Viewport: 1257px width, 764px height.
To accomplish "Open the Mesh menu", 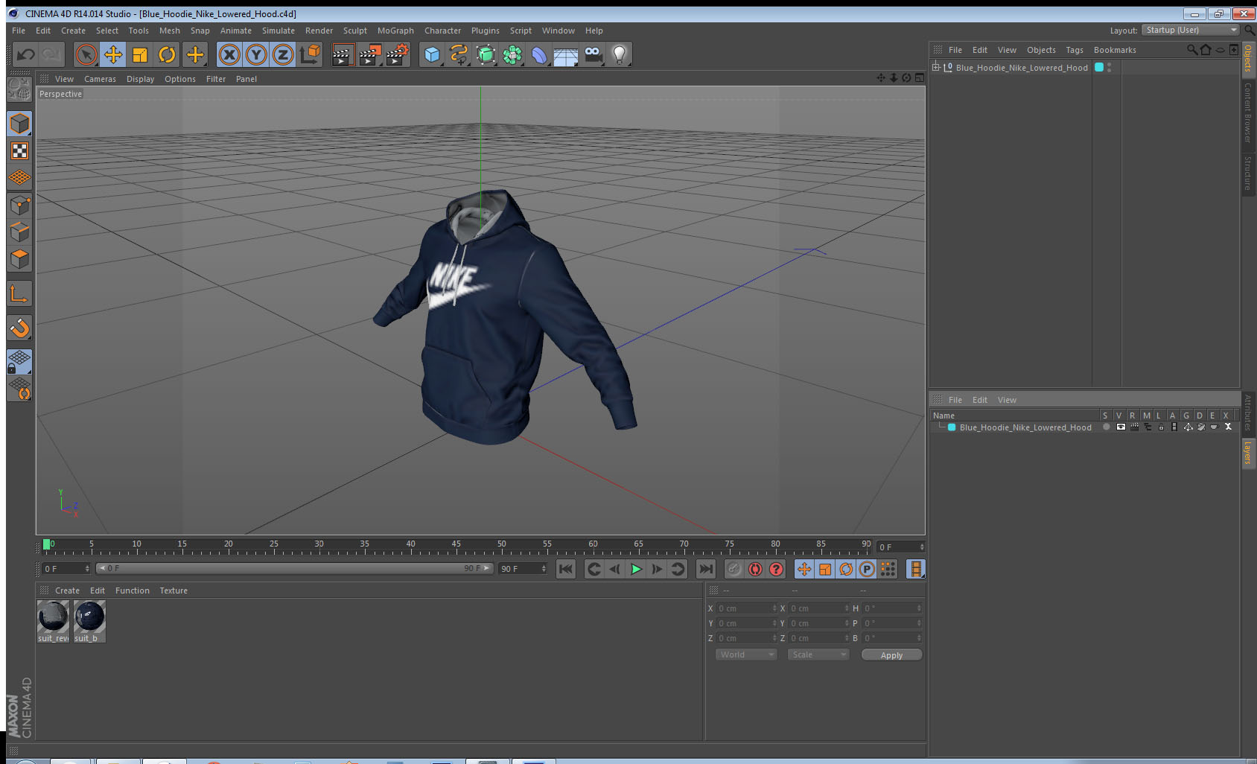I will (x=169, y=31).
